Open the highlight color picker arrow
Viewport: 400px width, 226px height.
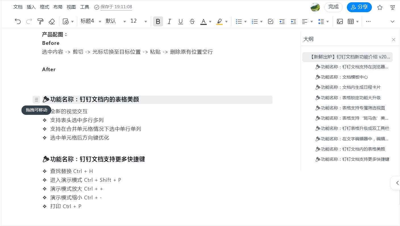pyautogui.click(x=226, y=22)
